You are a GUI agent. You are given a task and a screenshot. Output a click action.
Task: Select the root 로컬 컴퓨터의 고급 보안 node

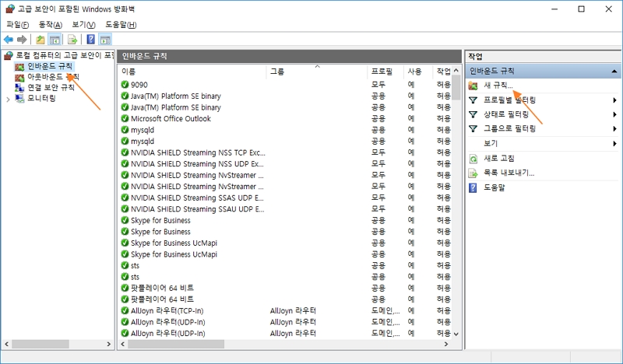(x=65, y=55)
